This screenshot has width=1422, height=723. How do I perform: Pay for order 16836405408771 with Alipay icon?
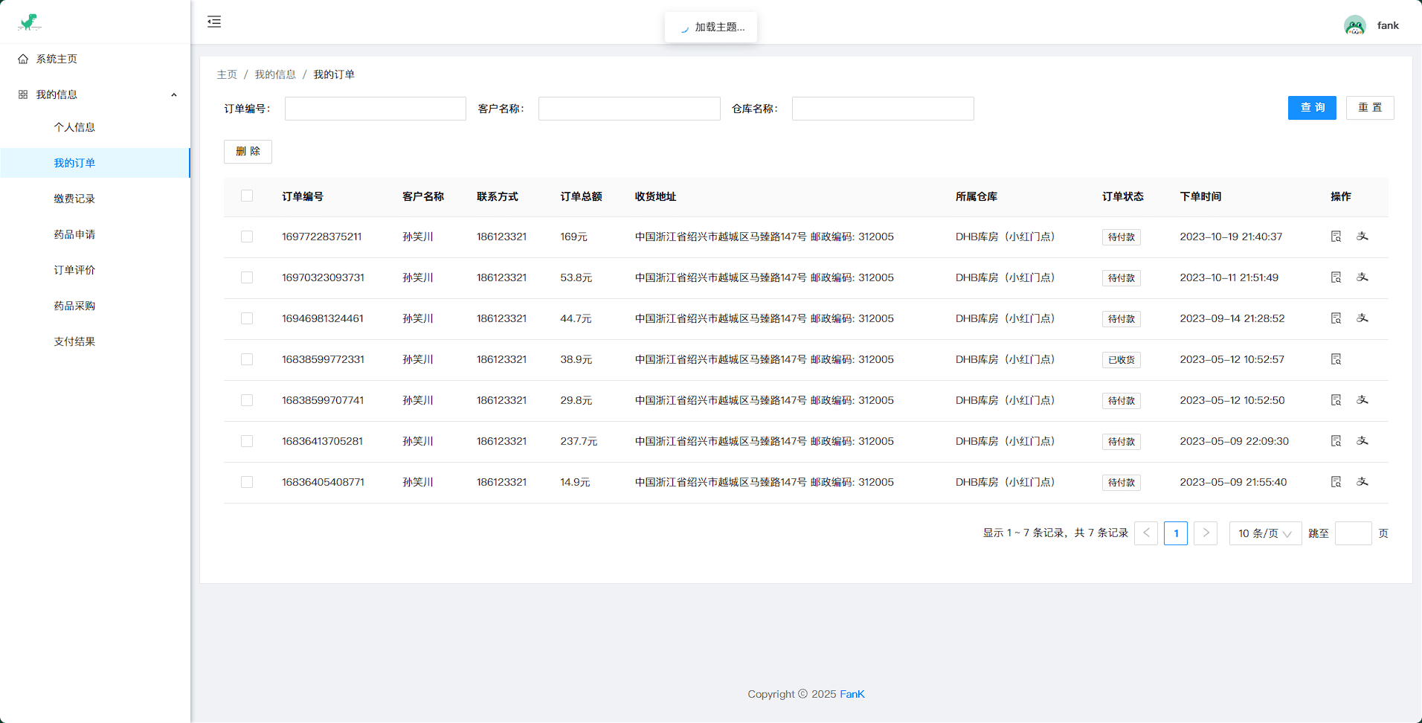click(x=1362, y=482)
